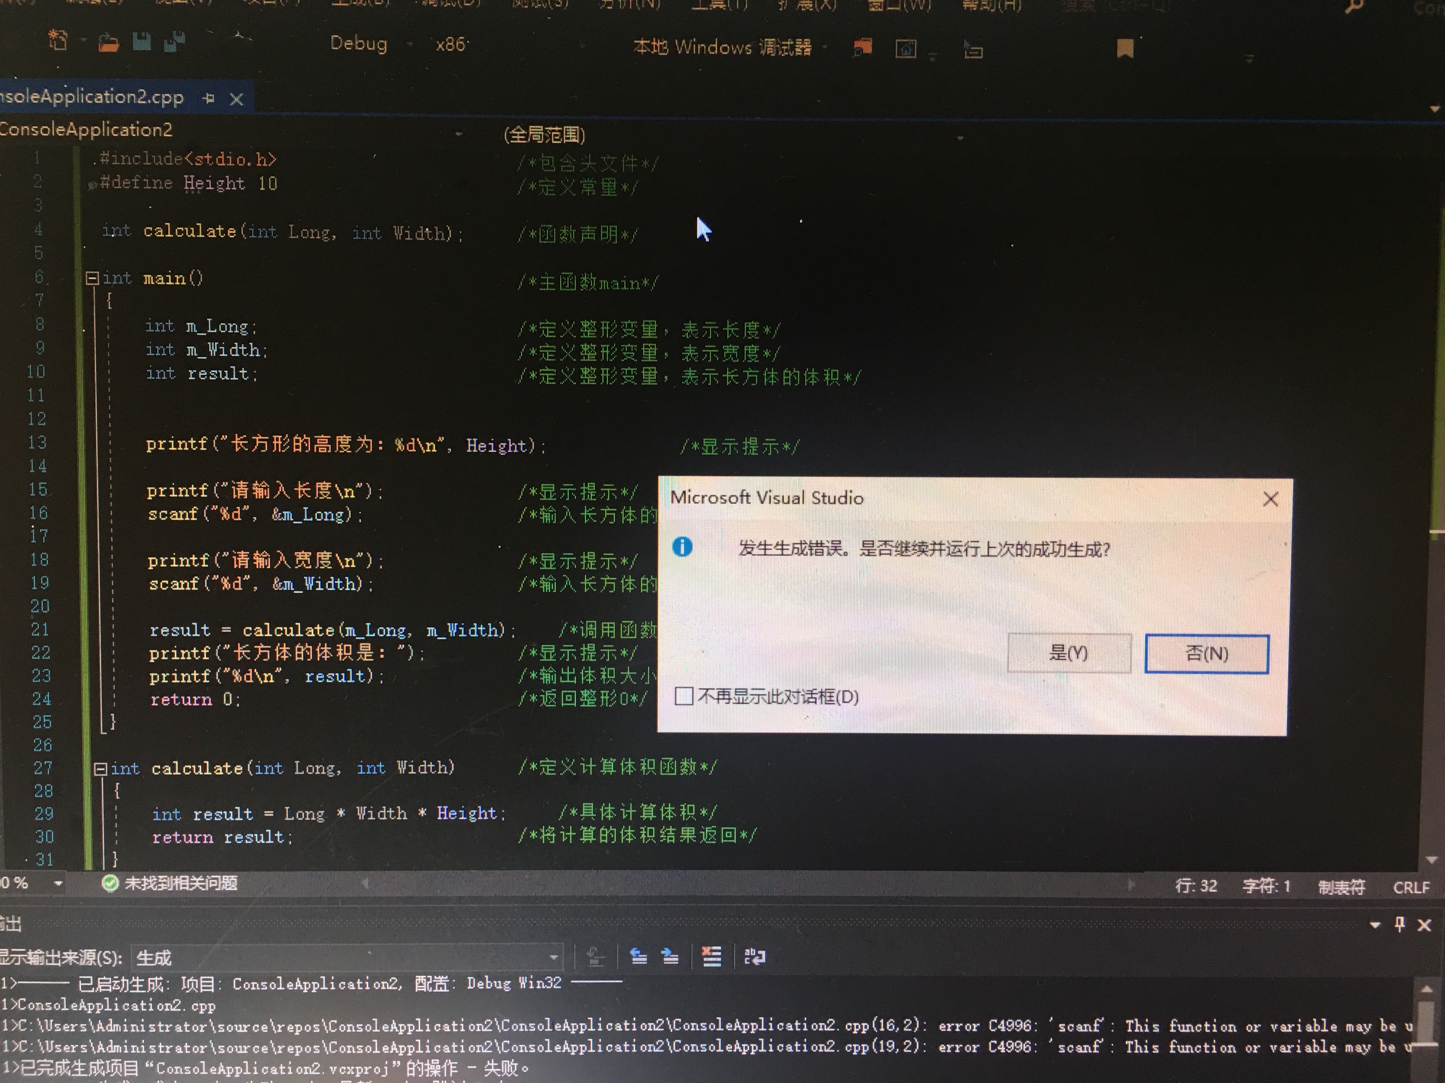This screenshot has width=1445, height=1083.
Task: Pin the ConsoleApplication2.cpp tab
Action: [x=208, y=98]
